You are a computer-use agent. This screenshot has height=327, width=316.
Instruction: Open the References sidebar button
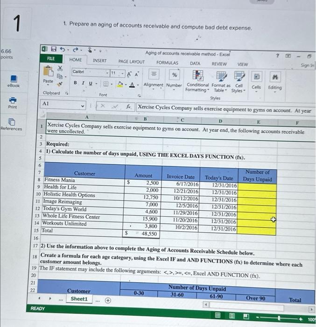pos(11,125)
